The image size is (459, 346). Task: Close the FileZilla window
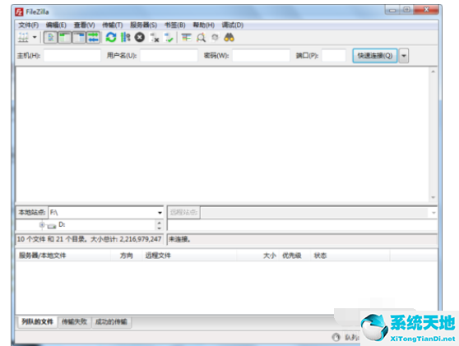coord(426,10)
